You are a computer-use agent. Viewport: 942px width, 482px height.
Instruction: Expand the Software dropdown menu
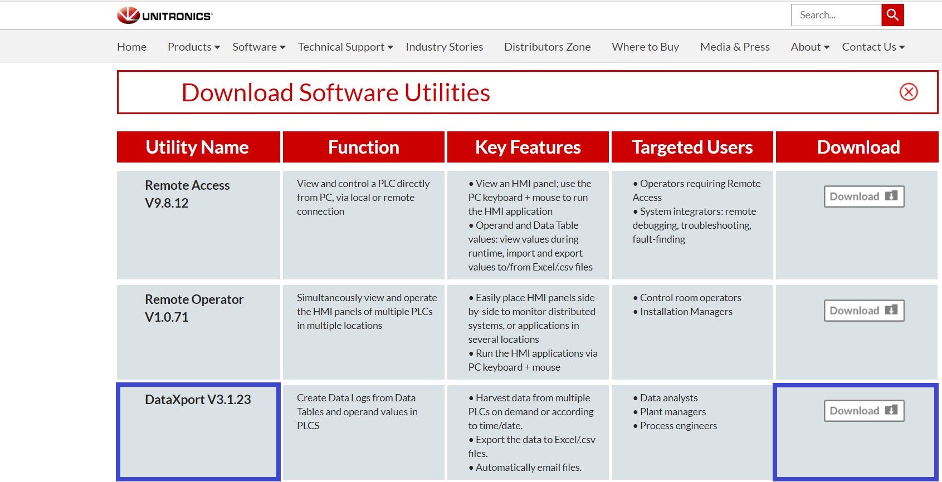pyautogui.click(x=259, y=47)
